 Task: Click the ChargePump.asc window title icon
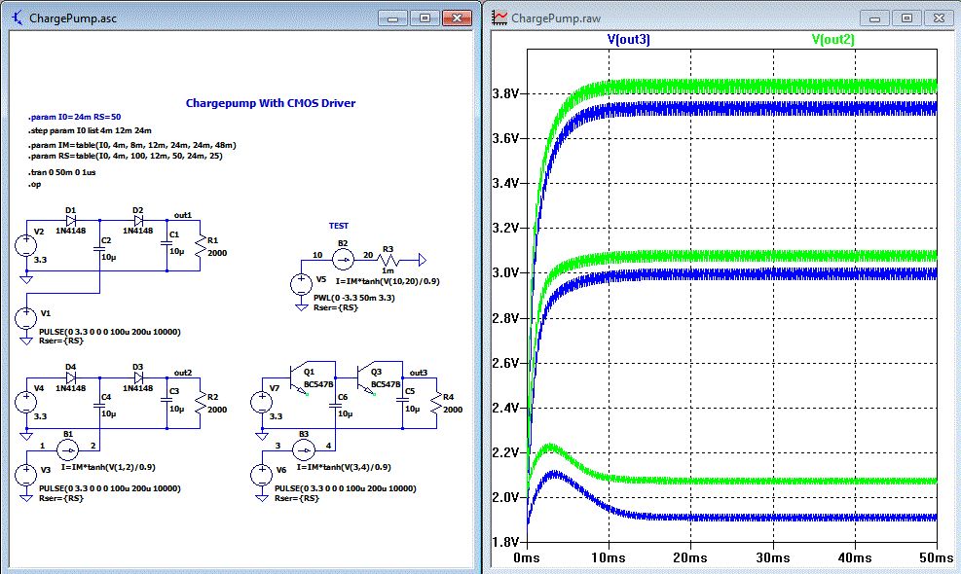click(x=18, y=18)
